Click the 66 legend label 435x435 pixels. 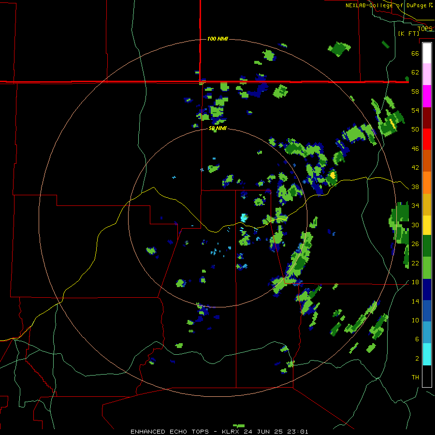coord(415,53)
